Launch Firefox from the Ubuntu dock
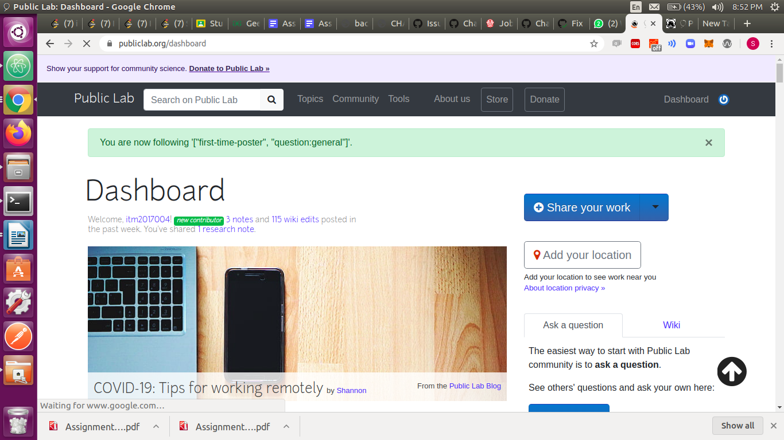Image resolution: width=784 pixels, height=440 pixels. [x=19, y=133]
